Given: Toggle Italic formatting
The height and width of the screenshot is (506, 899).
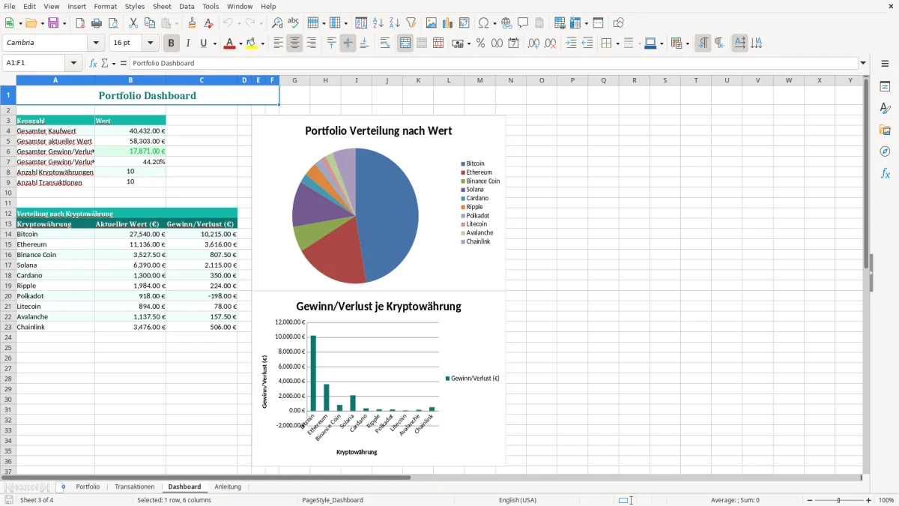Looking at the screenshot, I should click(x=188, y=43).
